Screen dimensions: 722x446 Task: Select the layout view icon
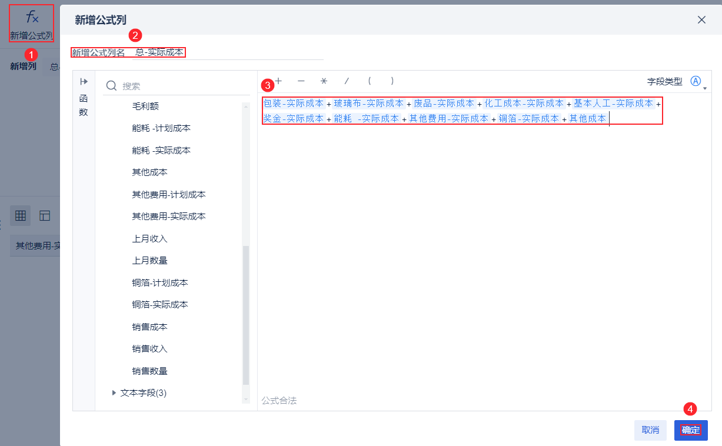[45, 216]
